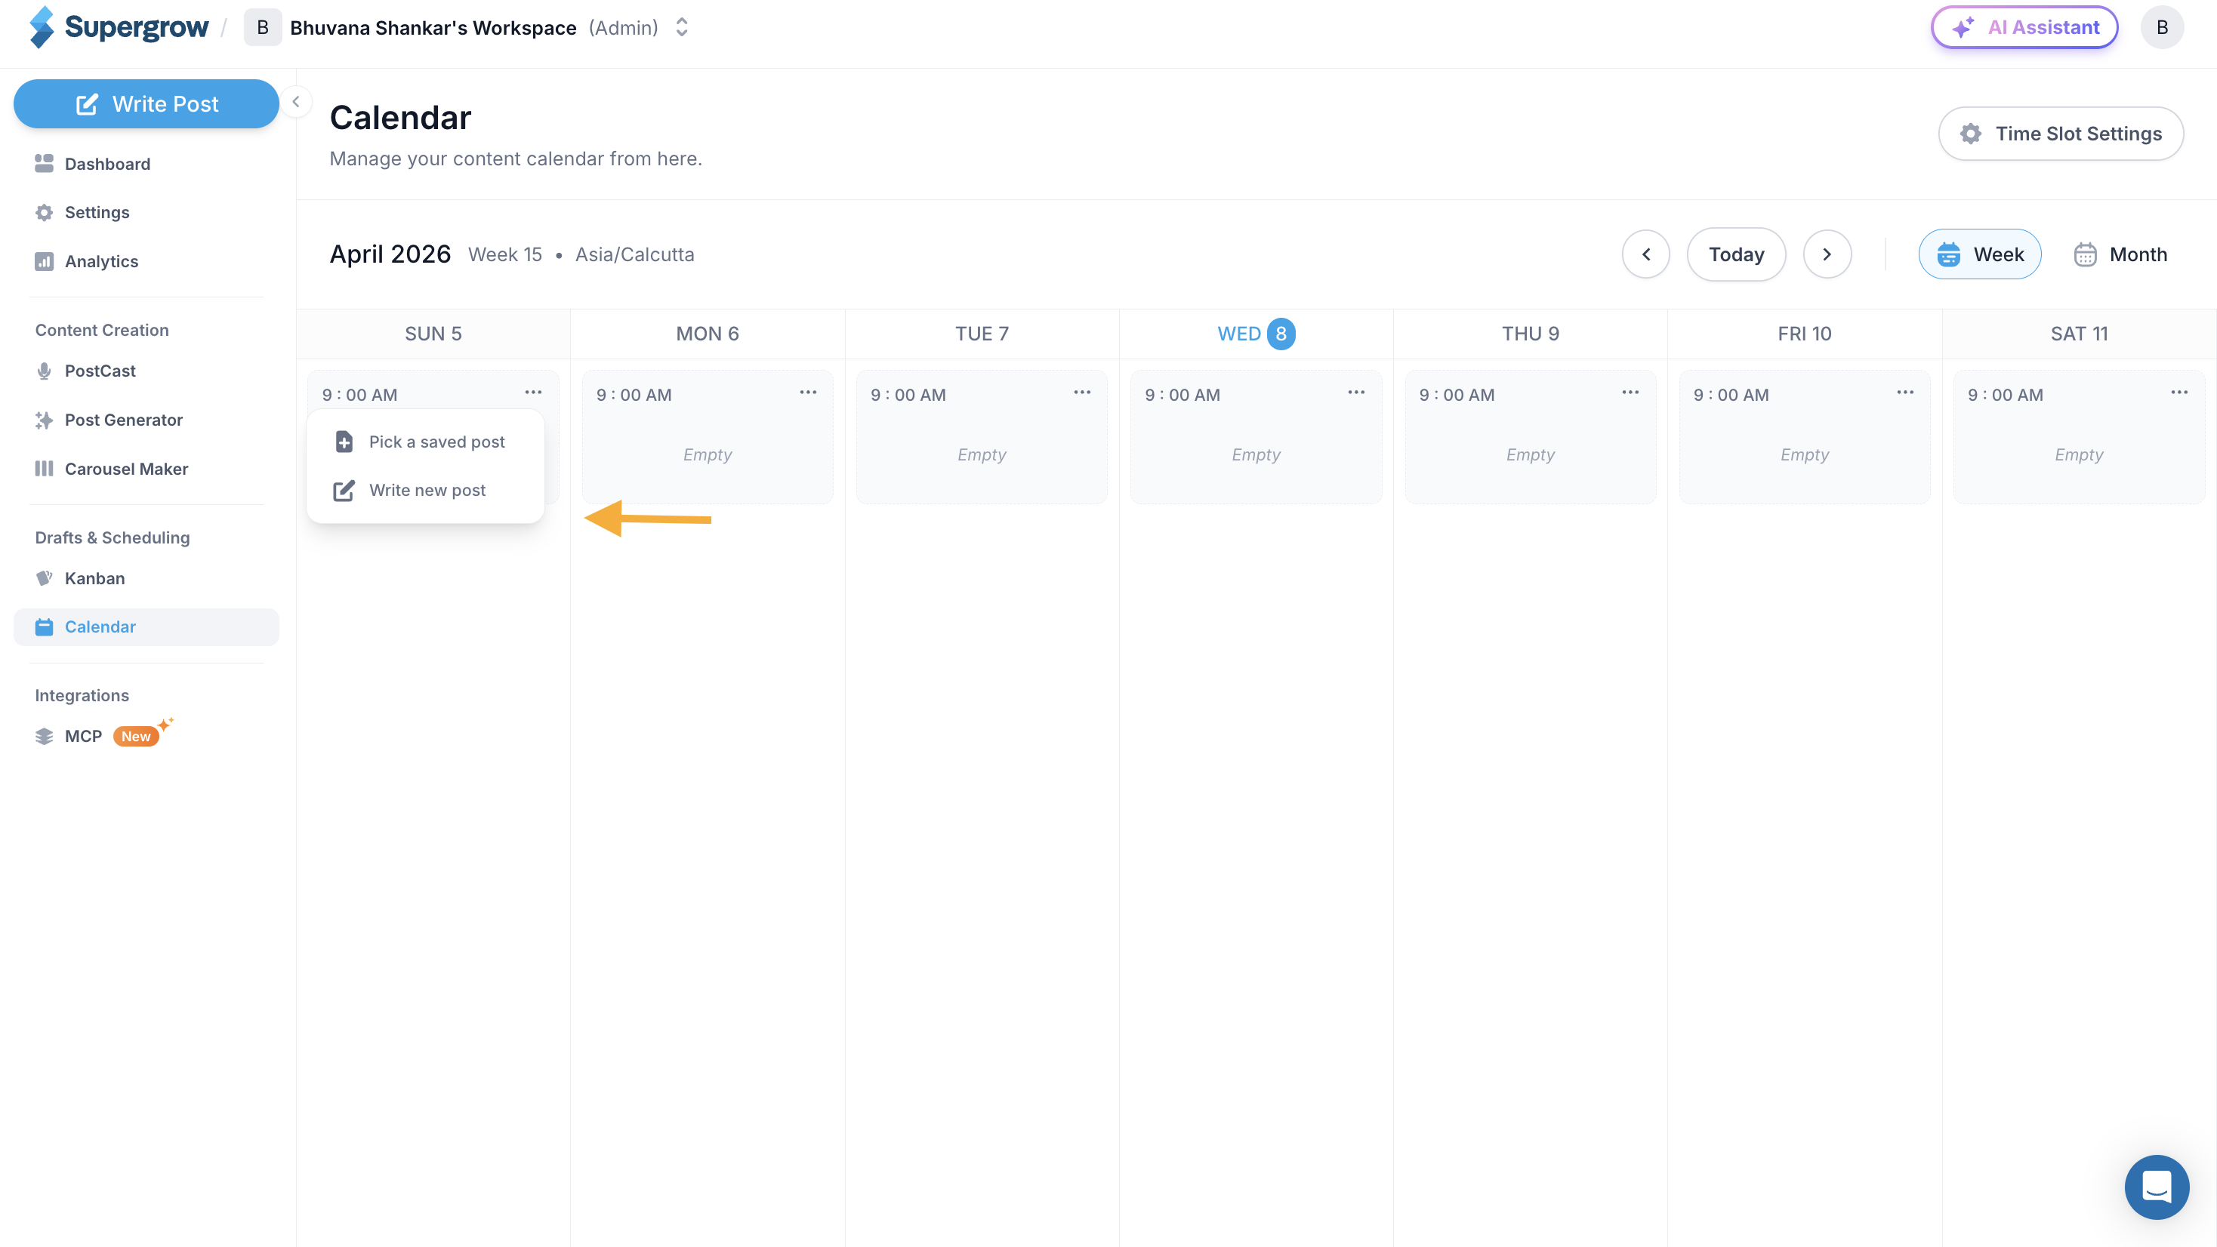The width and height of the screenshot is (2217, 1247).
Task: Click the Kanban icon
Action: coord(44,578)
